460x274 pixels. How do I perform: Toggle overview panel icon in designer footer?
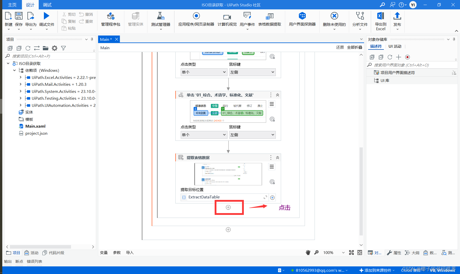tap(360, 253)
